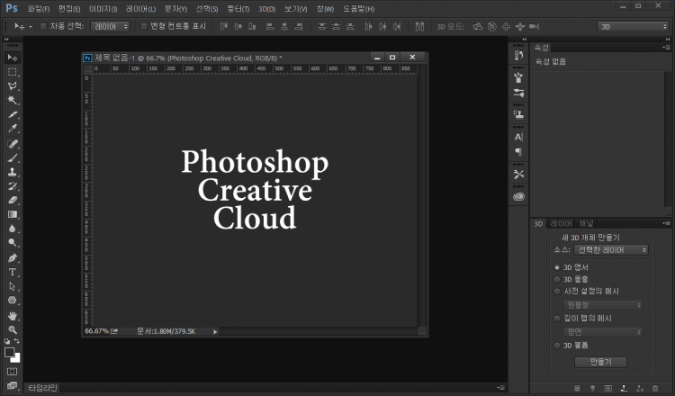Open the 레이어 auto-select dropdown
Viewport: 675px width, 396px height.
click(111, 26)
